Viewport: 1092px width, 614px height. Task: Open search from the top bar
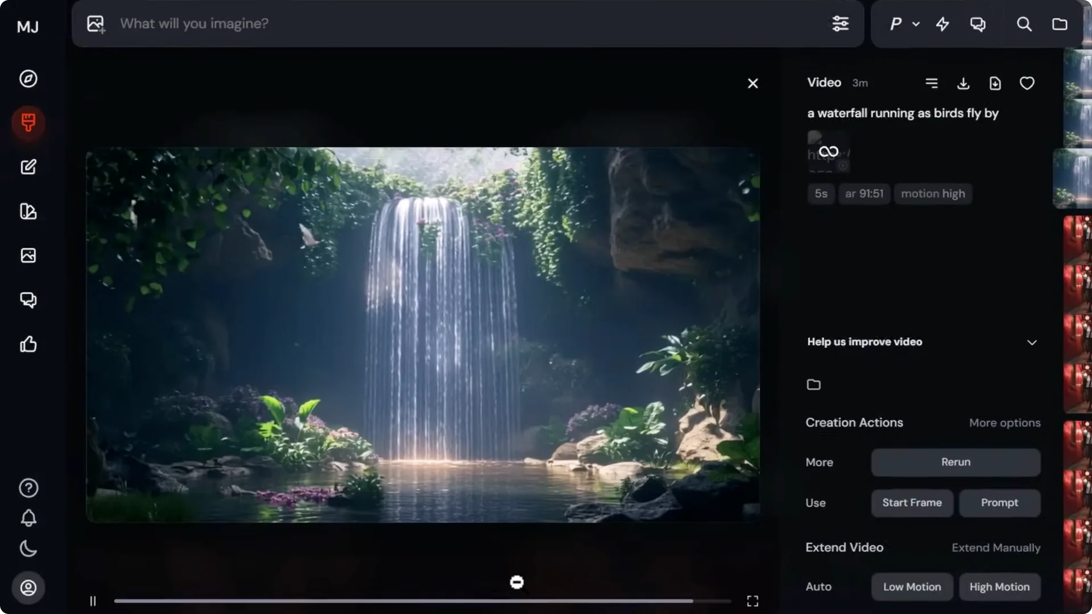(x=1024, y=24)
